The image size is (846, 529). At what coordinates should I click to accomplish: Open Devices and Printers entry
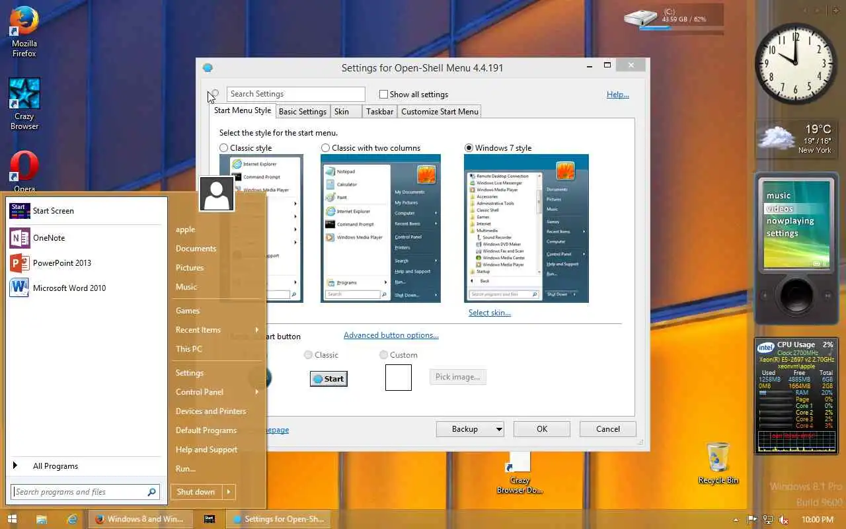point(211,411)
